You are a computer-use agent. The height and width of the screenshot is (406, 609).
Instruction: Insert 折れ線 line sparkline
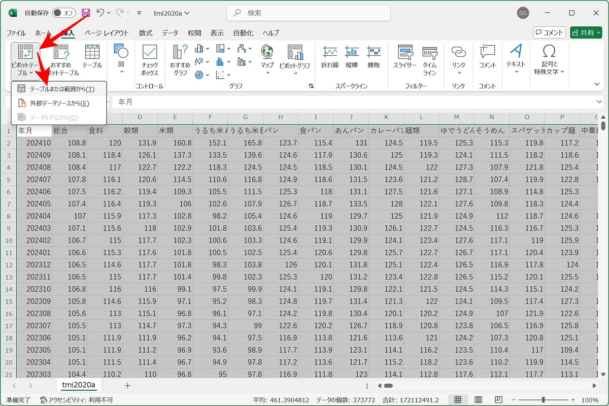330,57
